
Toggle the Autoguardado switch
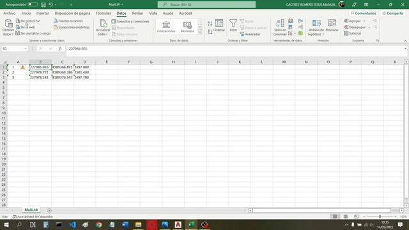point(33,4)
